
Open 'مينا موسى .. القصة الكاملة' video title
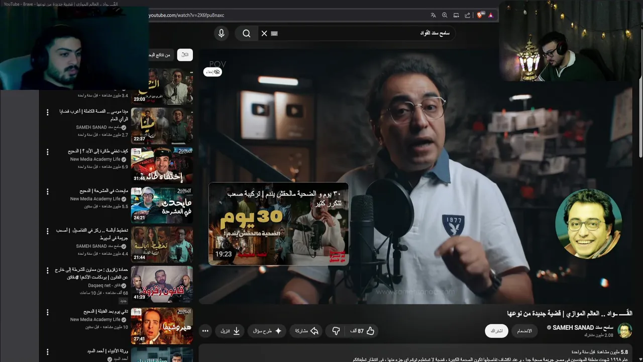(94, 115)
